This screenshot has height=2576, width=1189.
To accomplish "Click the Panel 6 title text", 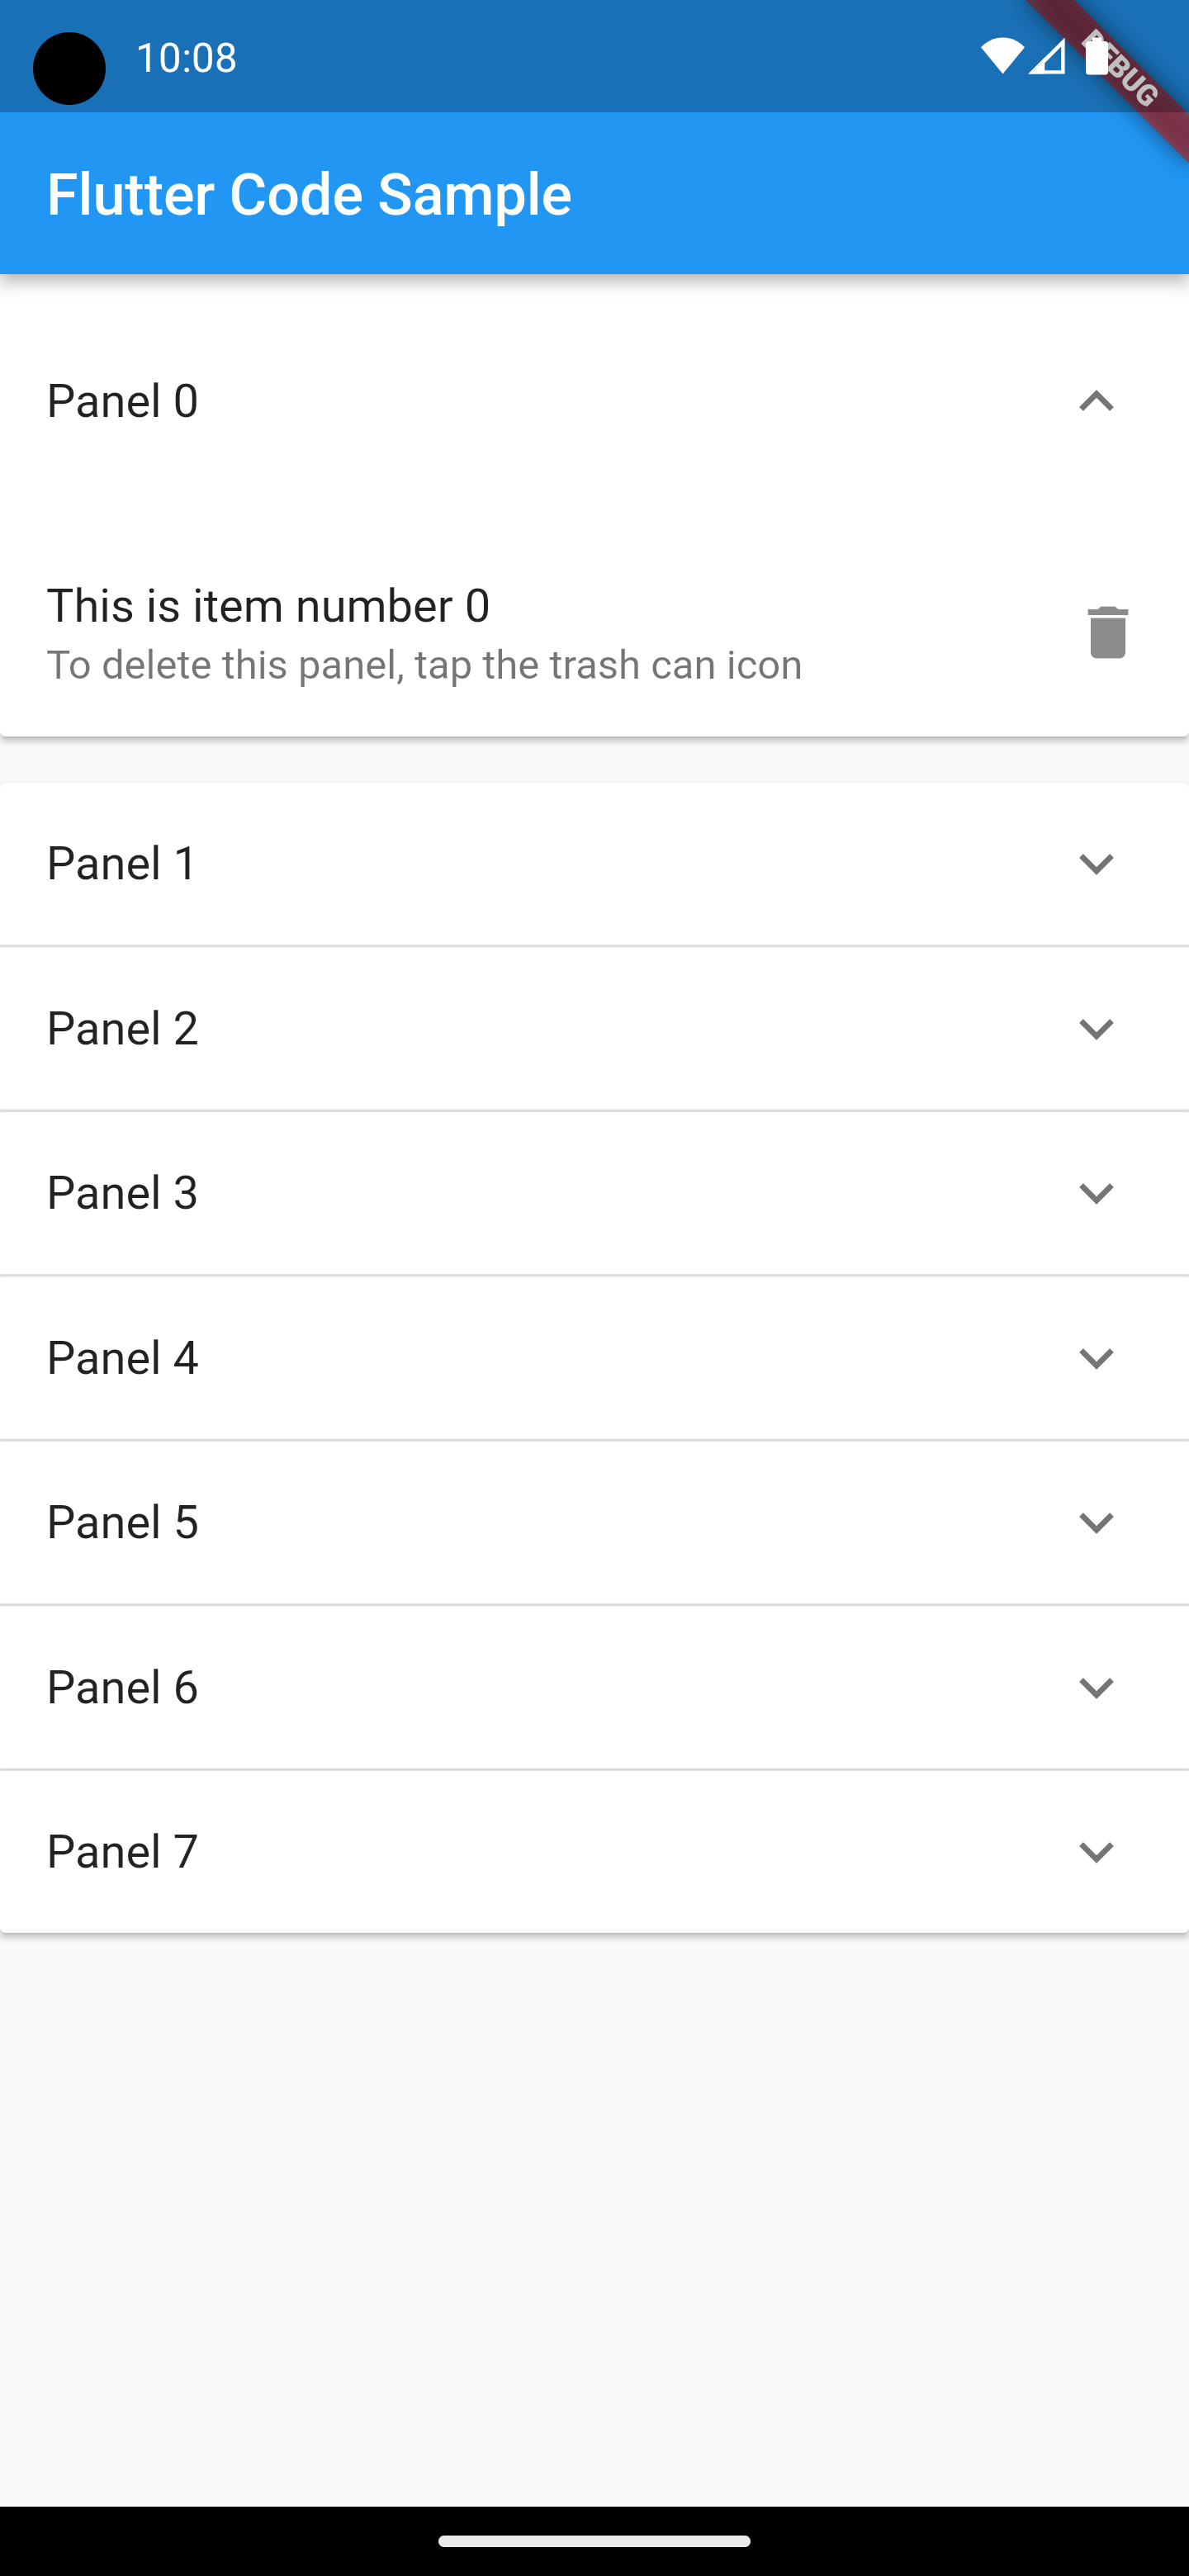I will coord(123,1687).
